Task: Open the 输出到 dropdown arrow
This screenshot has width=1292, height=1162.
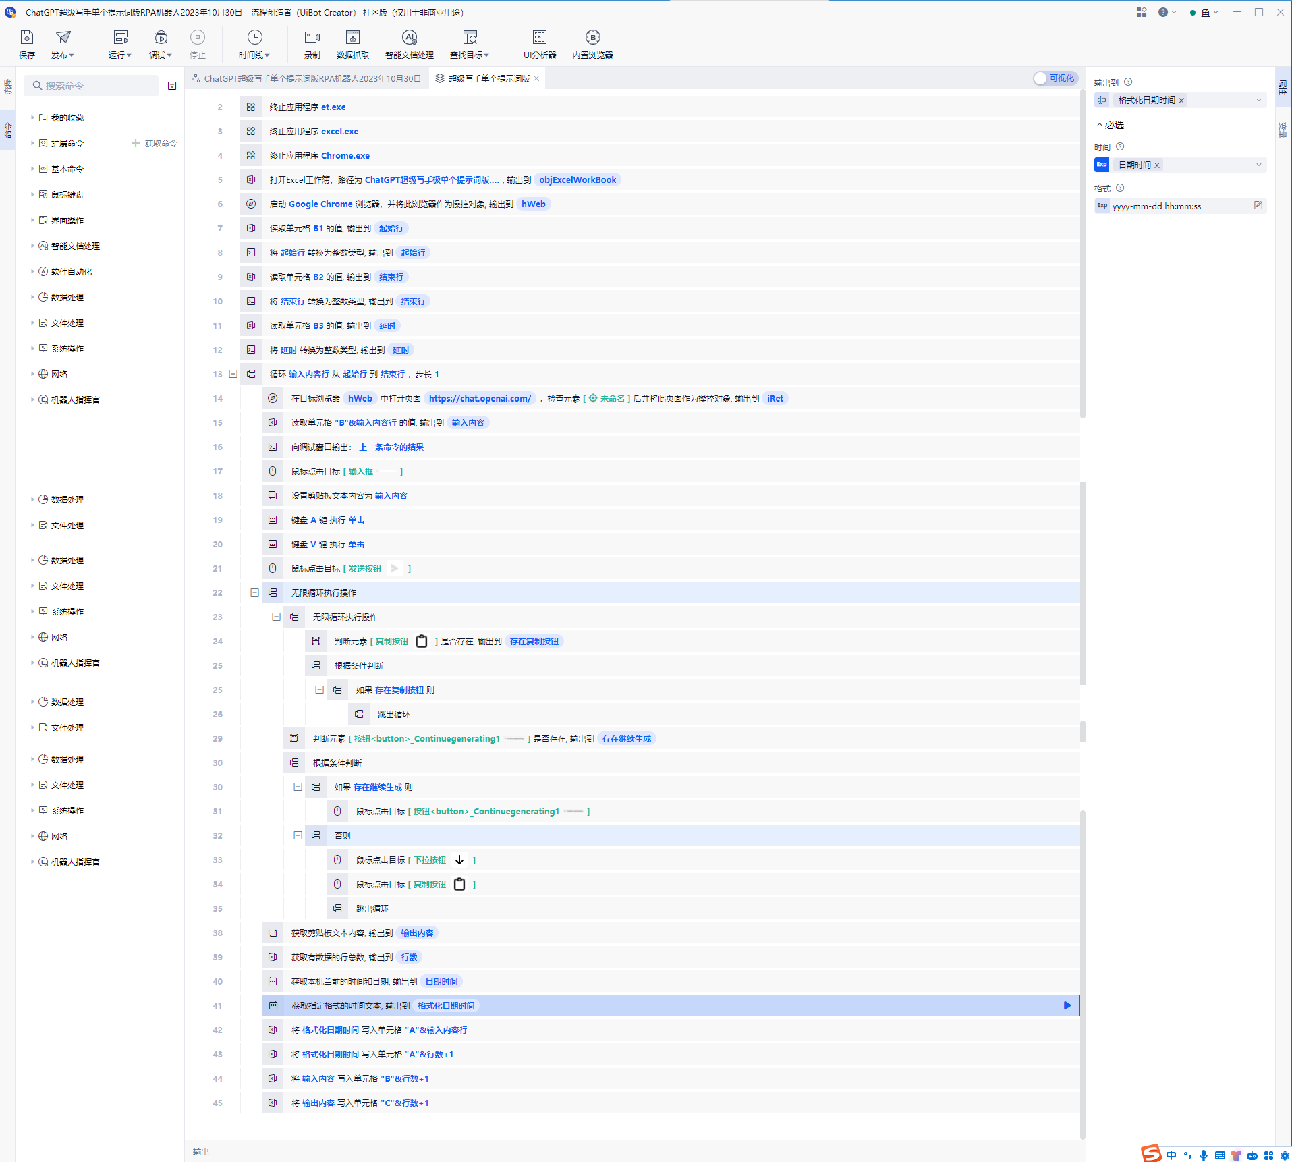Action: [x=1259, y=100]
